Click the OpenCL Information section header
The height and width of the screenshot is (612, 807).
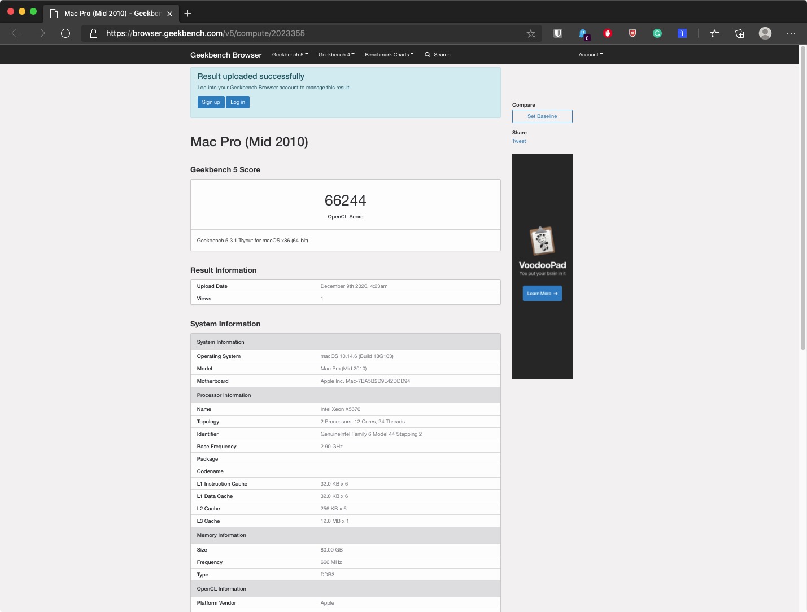[x=346, y=589]
